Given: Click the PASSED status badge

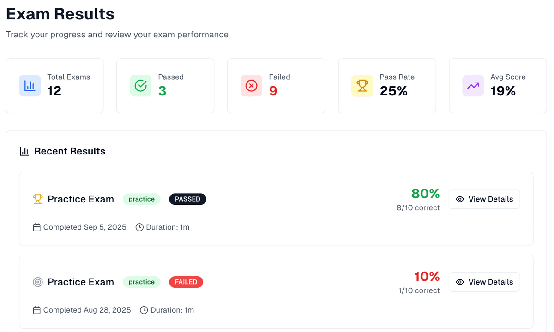Looking at the screenshot, I should (187, 199).
